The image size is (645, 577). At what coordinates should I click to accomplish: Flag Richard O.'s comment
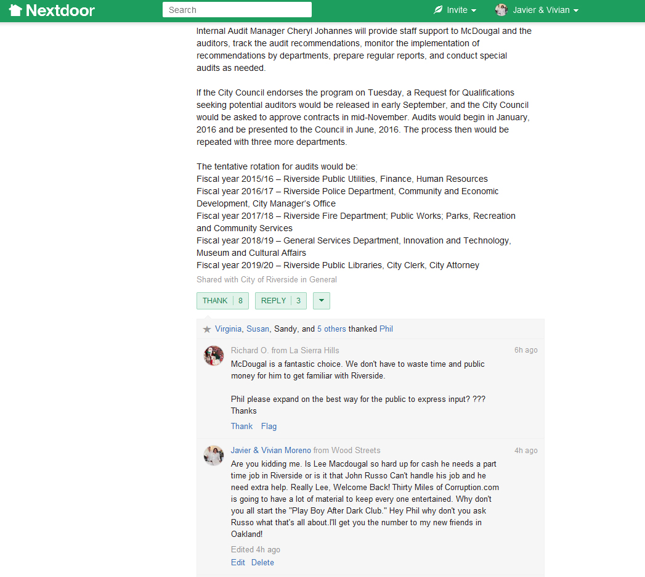[269, 426]
